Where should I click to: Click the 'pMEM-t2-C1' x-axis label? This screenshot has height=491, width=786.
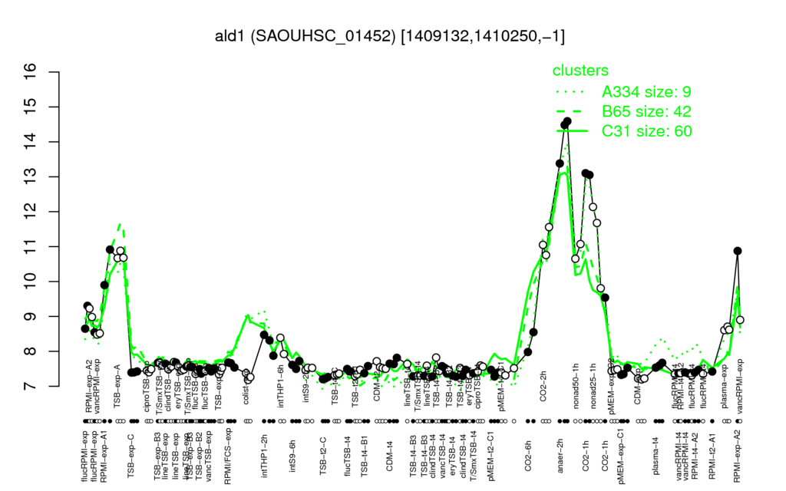pos(491,456)
